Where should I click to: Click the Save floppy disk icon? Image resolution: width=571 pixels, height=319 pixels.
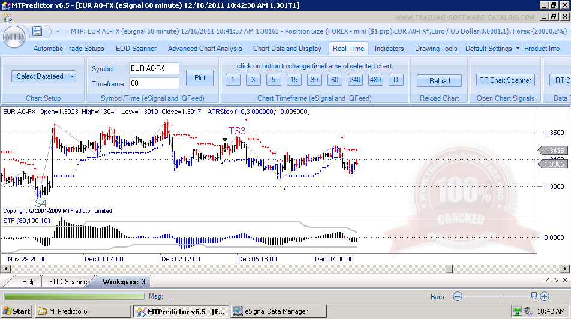point(37,31)
